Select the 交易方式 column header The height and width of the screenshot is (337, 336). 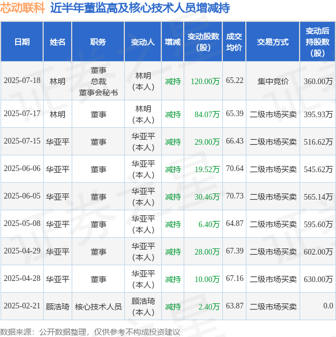[273, 41]
